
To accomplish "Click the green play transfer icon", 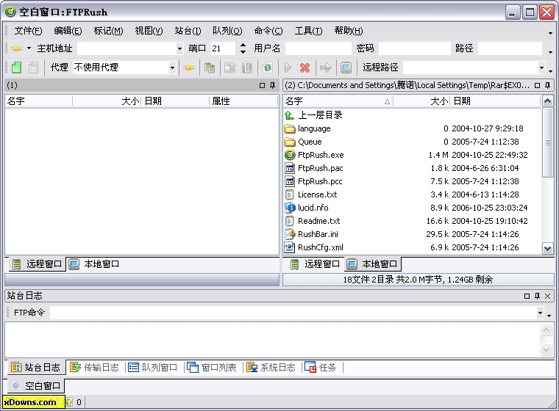I will click(288, 68).
